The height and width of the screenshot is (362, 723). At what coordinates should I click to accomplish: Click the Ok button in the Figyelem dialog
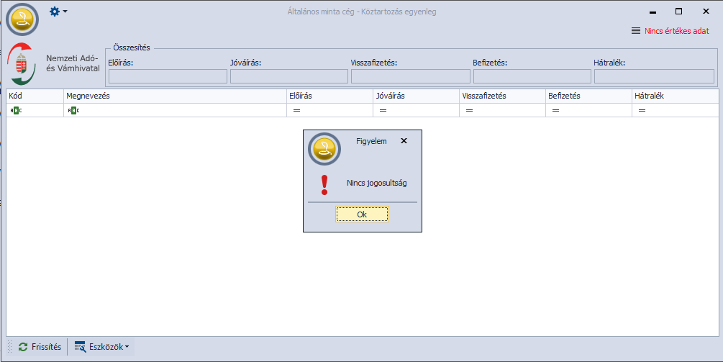362,214
